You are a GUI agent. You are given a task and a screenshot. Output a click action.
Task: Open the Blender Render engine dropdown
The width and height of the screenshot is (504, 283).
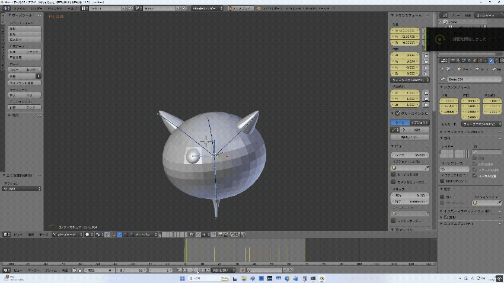pyautogui.click(x=207, y=8)
